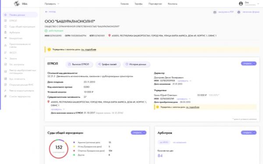Click the green Другие legend dot
Screen dimensions: 263x164
click(74, 155)
